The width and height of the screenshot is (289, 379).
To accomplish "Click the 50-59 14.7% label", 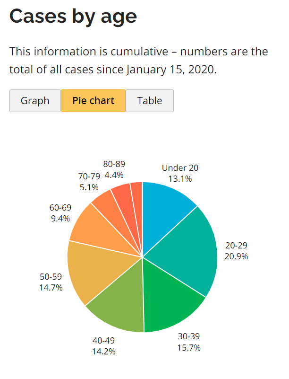I will click(x=51, y=282).
